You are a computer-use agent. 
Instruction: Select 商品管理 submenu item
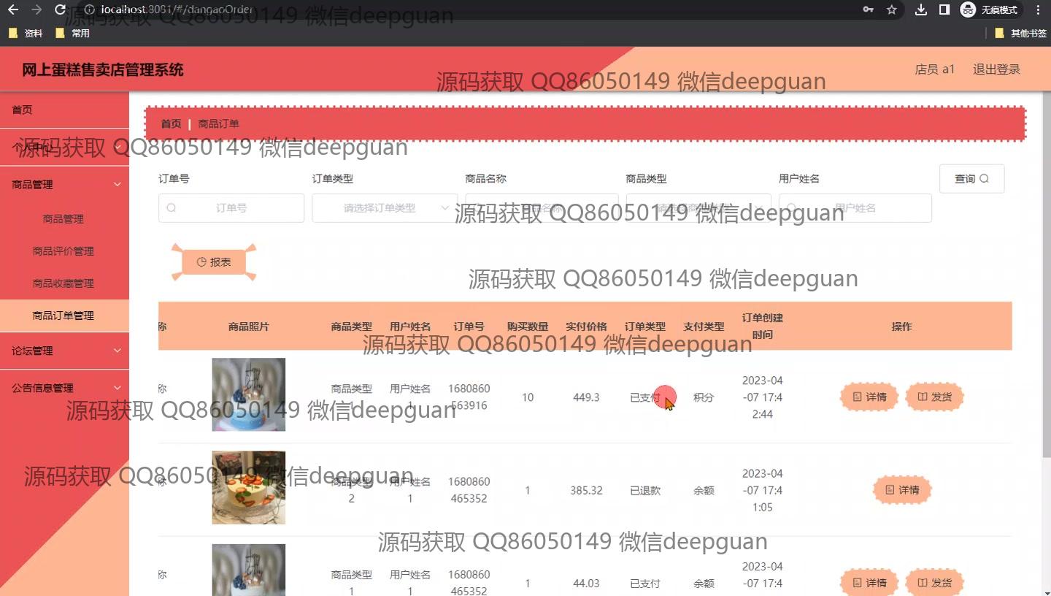coord(63,218)
